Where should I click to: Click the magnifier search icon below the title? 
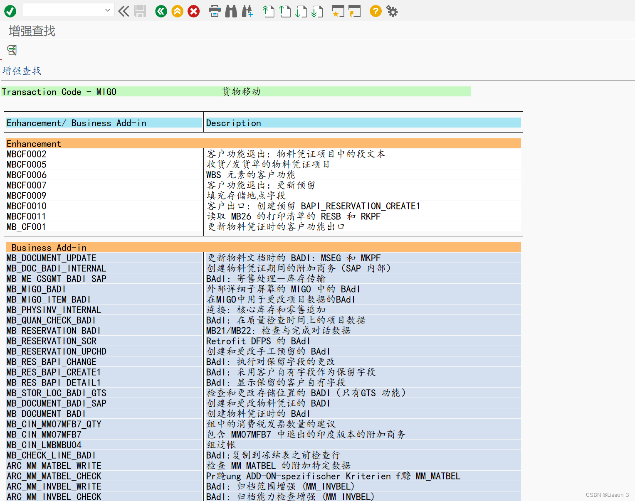12,50
